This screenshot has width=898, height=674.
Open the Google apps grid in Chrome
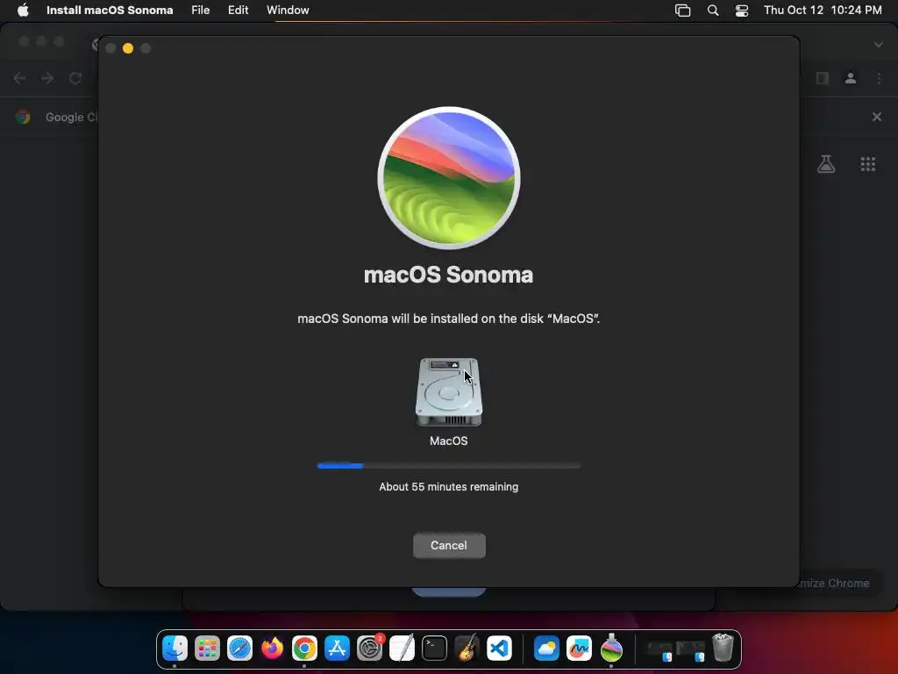pos(868,164)
